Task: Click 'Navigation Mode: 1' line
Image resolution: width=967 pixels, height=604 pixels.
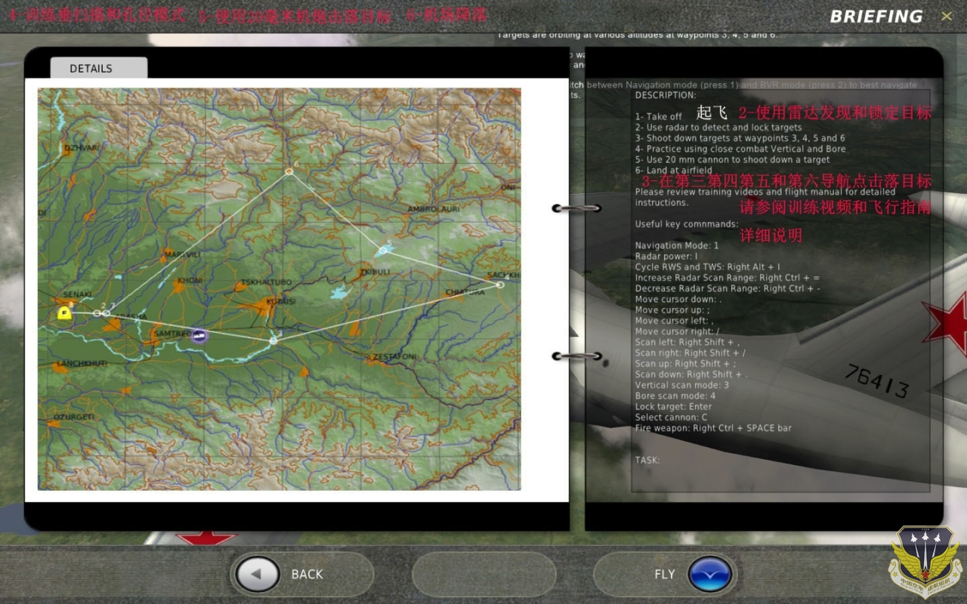Action: coord(677,245)
